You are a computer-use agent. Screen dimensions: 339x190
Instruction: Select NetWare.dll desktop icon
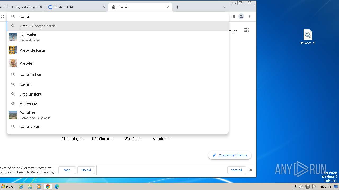tap(307, 37)
